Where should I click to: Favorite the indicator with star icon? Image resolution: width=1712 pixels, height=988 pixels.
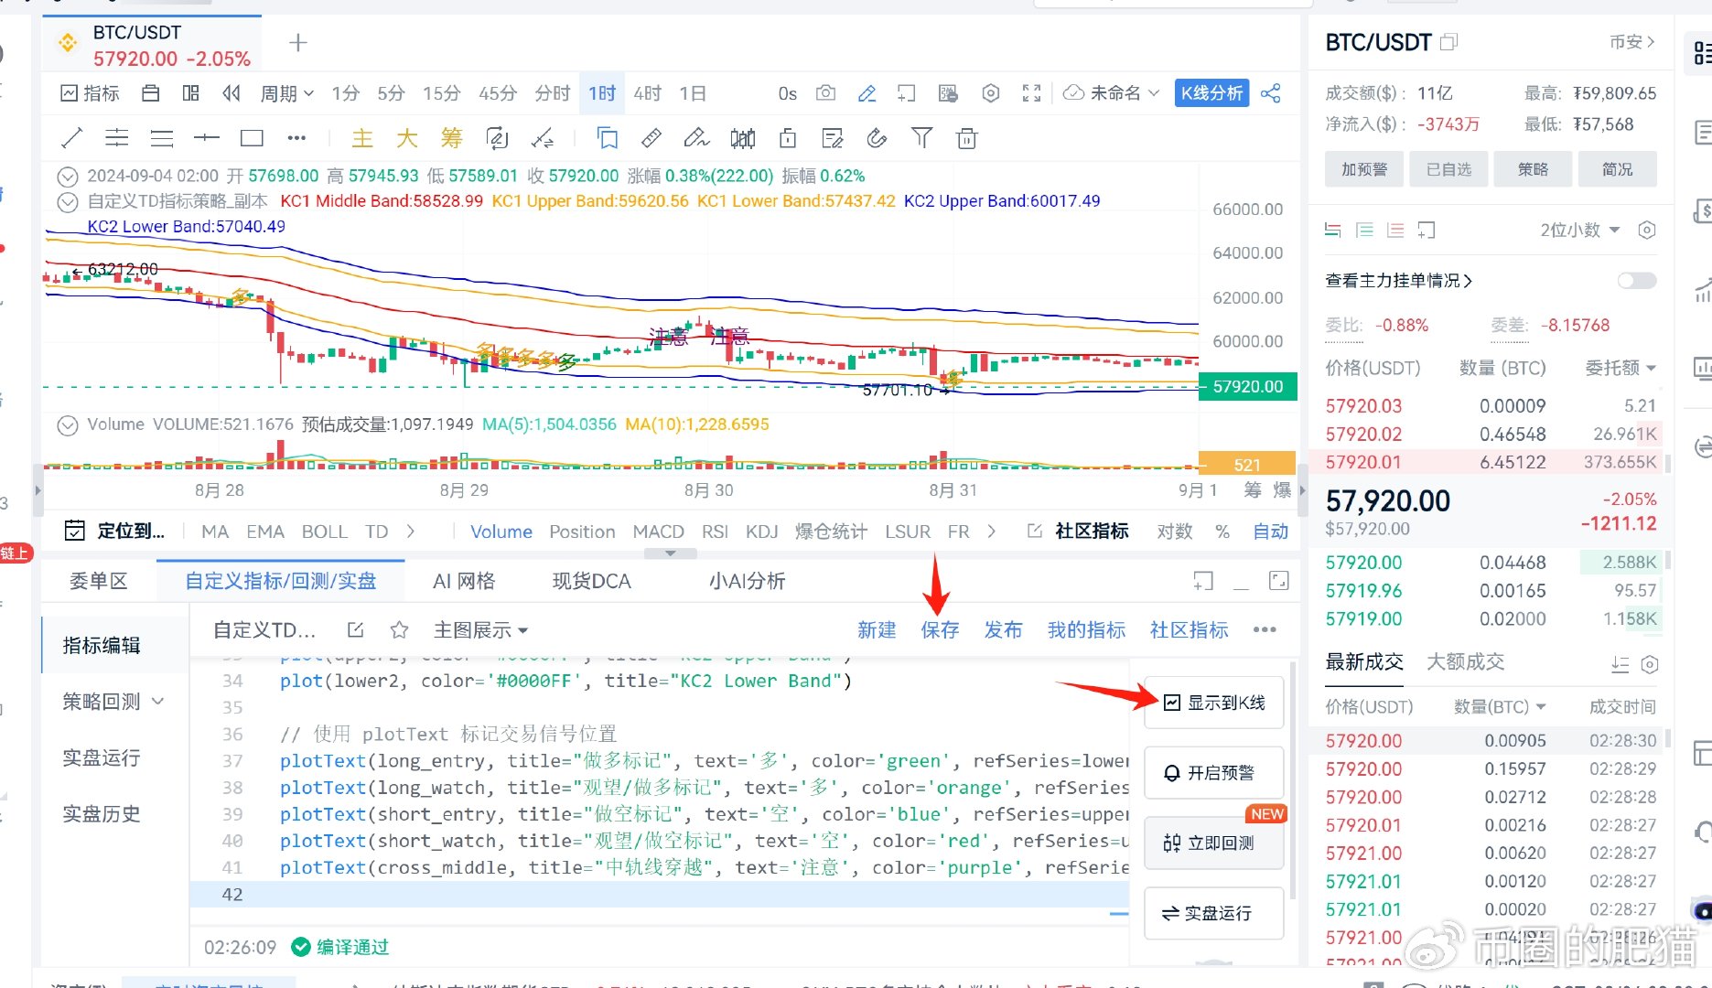click(399, 629)
